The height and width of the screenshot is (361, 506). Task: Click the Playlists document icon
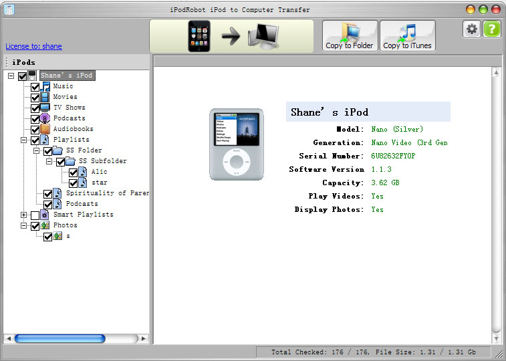45,140
